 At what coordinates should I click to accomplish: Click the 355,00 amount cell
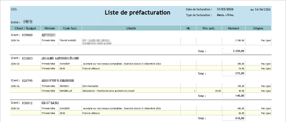click(241, 64)
